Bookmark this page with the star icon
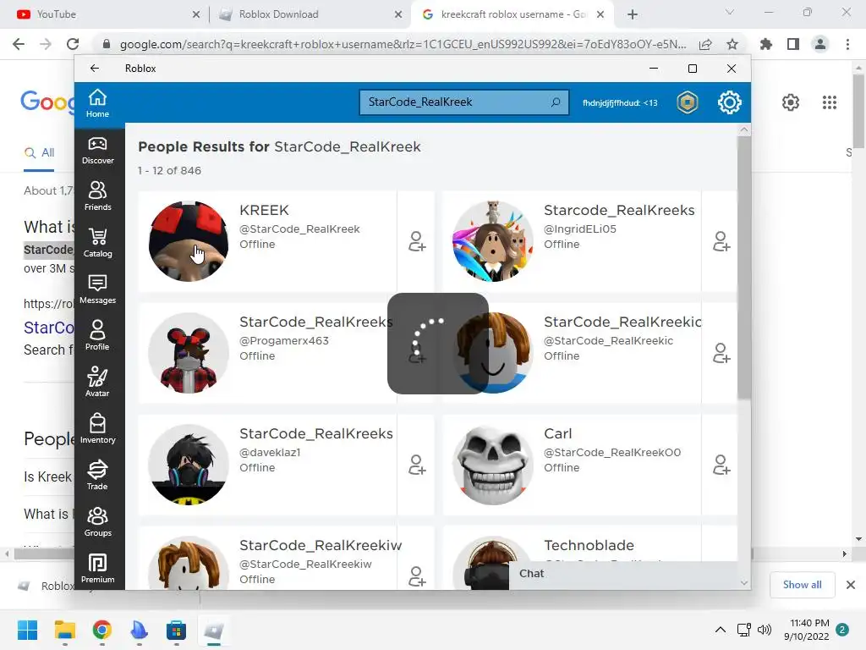 732,44
